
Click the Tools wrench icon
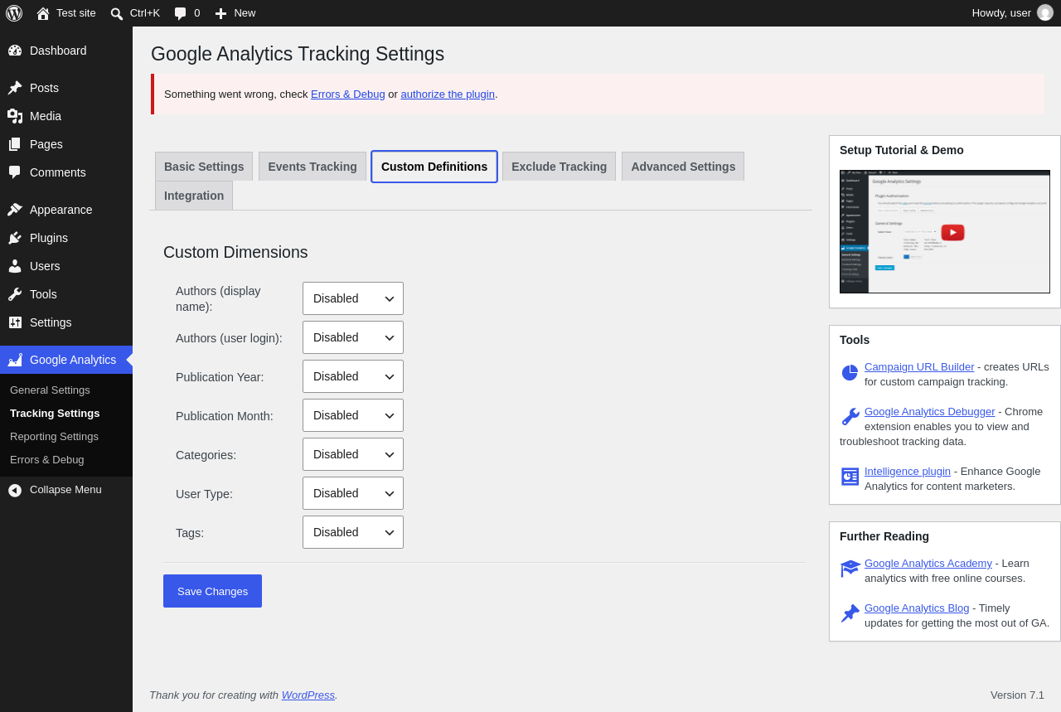[15, 294]
